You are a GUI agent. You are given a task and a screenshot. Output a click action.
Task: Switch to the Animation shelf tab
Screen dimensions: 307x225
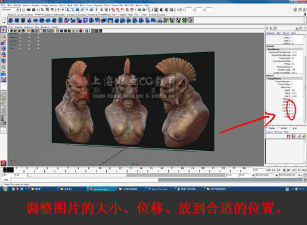click(x=71, y=15)
